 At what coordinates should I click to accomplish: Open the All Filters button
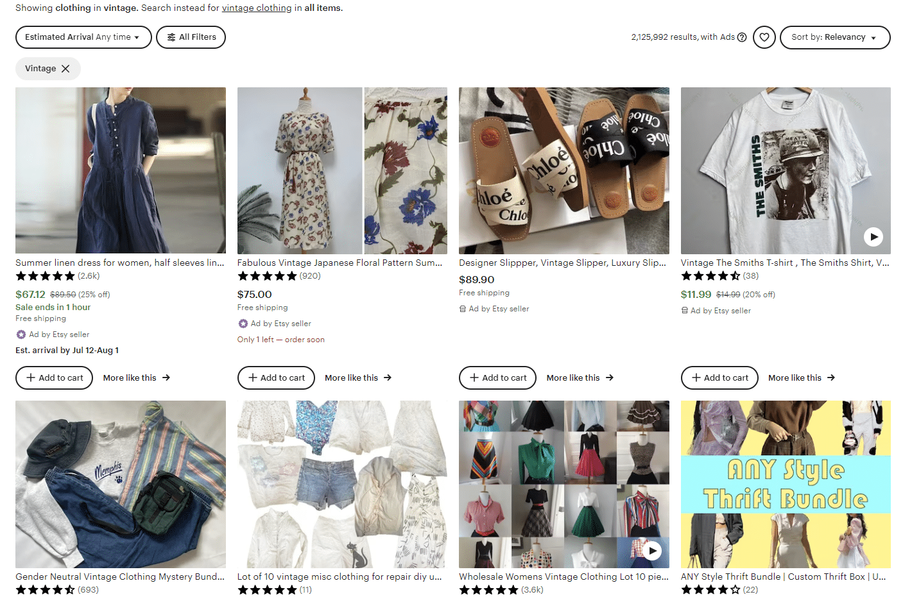(191, 37)
